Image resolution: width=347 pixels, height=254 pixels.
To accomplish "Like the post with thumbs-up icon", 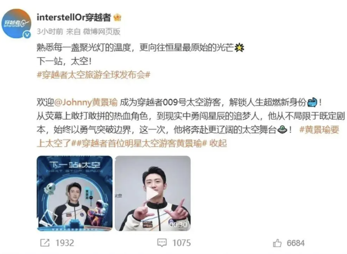I will [277, 243].
